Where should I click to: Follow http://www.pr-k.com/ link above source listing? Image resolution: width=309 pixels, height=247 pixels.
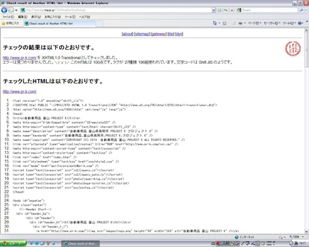pyautogui.click(x=19, y=91)
